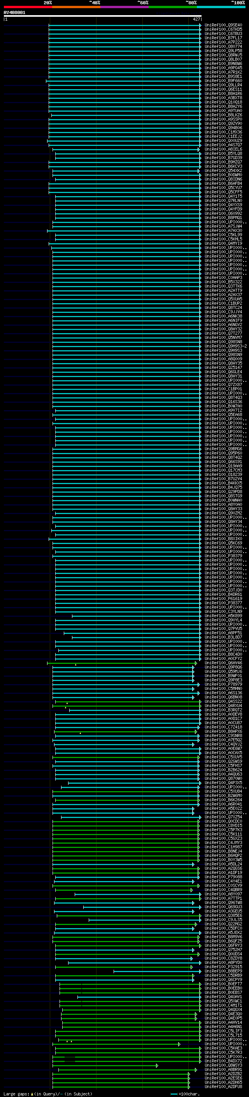
Task: Click the orange ~40% identity legend bar
Action: click(x=76, y=7)
